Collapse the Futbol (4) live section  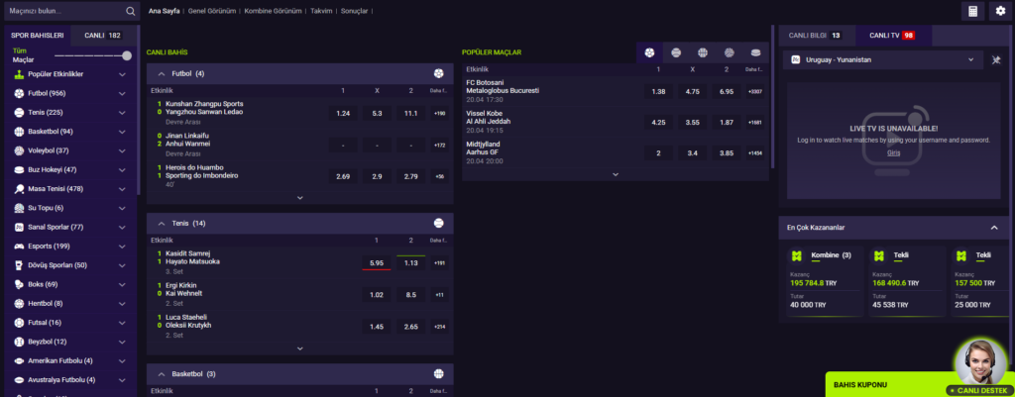click(162, 73)
